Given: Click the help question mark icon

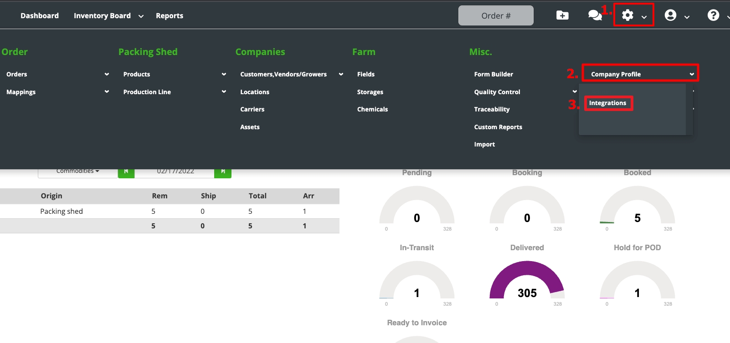Looking at the screenshot, I should 713,15.
